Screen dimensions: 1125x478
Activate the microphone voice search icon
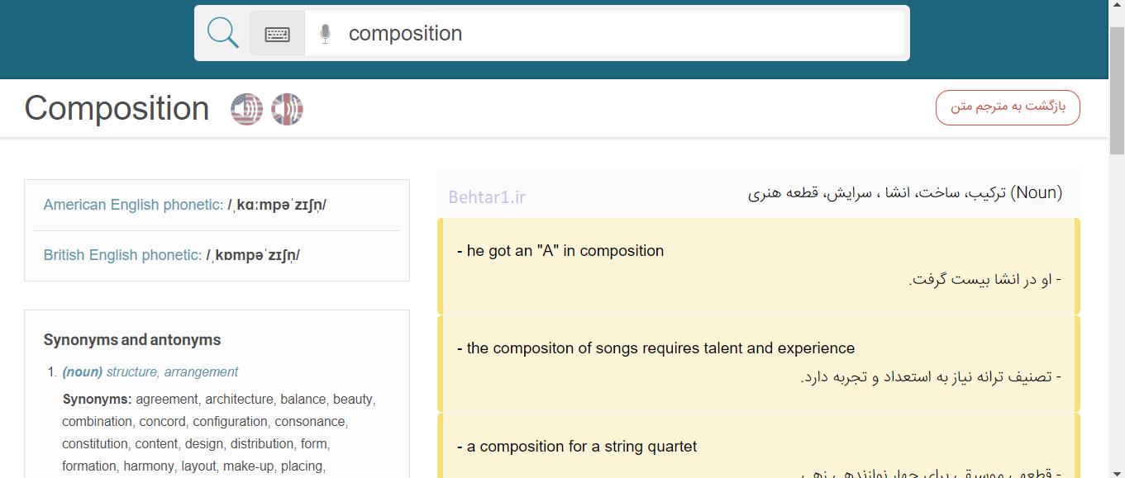[x=325, y=34]
